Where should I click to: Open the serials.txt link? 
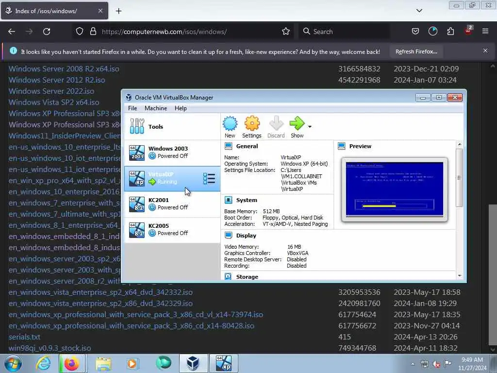coord(24,337)
